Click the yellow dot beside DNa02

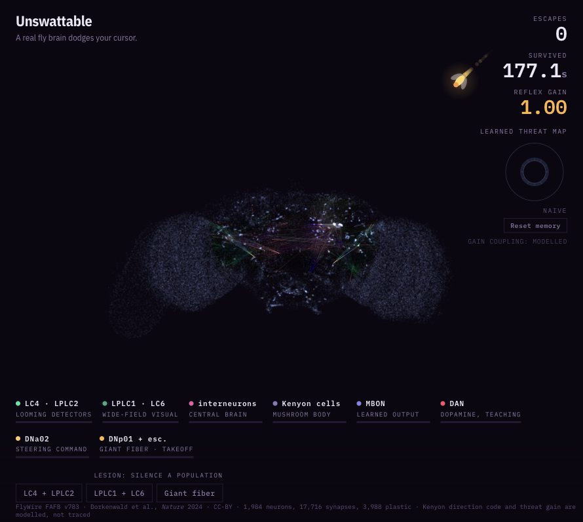(x=18, y=439)
